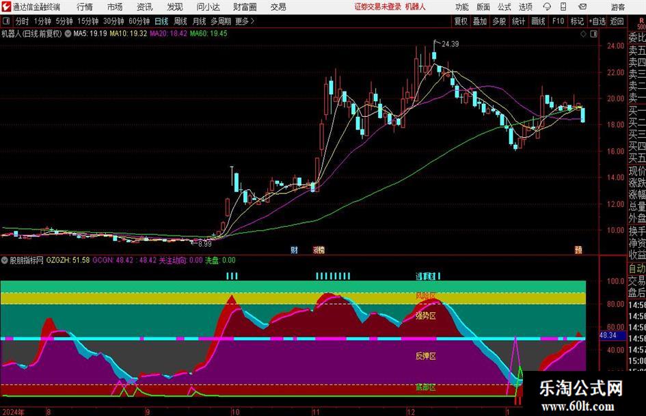Click the 洗盘: 0.00 indicator value
646x416 pixels.
[220, 260]
